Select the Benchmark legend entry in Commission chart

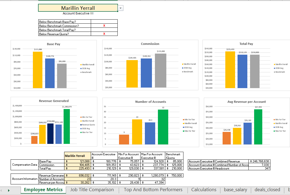pos(188,72)
